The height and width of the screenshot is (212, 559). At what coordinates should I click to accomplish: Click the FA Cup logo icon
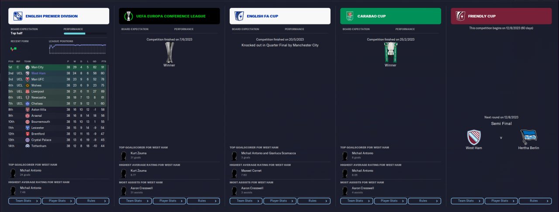[x=239, y=16]
